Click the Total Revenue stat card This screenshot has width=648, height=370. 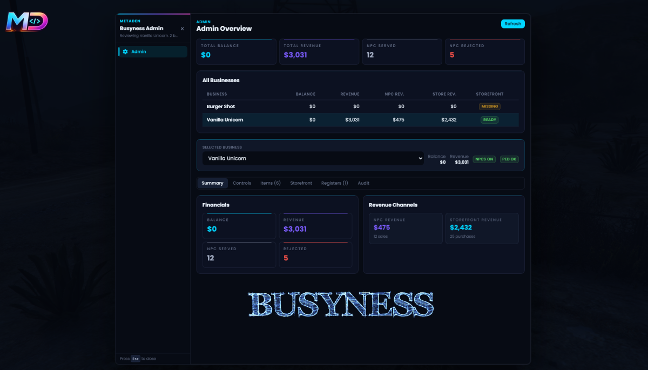click(319, 51)
